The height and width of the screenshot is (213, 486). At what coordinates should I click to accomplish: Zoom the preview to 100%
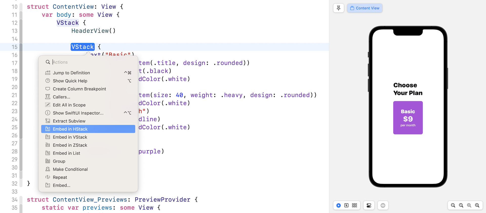point(461,205)
